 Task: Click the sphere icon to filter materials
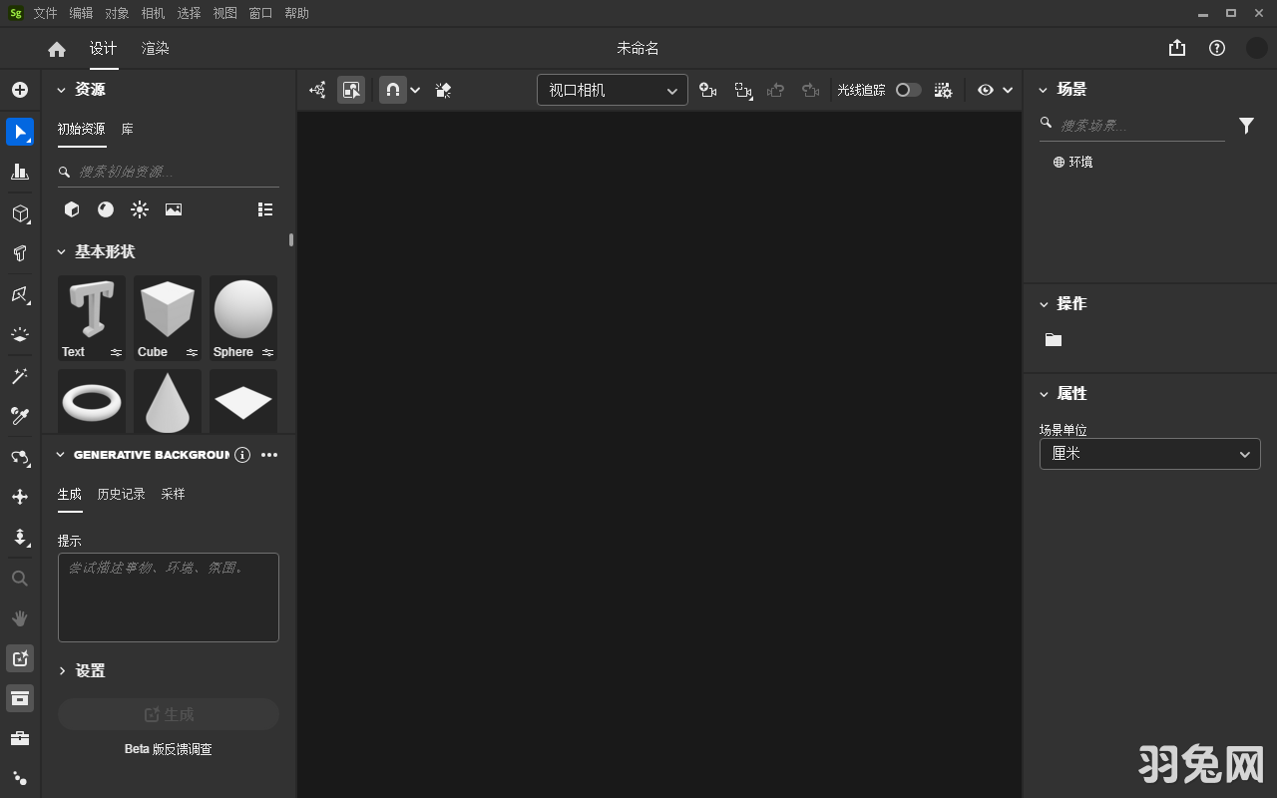tap(106, 209)
